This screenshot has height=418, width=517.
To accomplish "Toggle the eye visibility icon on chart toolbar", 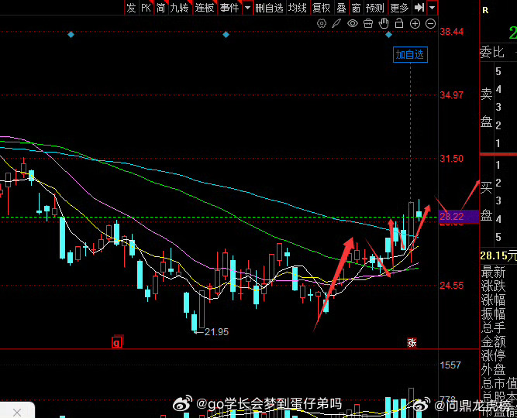I will click(x=353, y=23).
